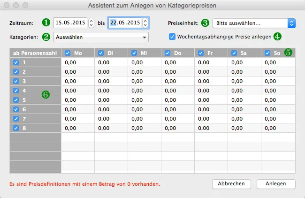Select Mo price cell for 1 person
This screenshot has height=198, width=305.
point(78,62)
